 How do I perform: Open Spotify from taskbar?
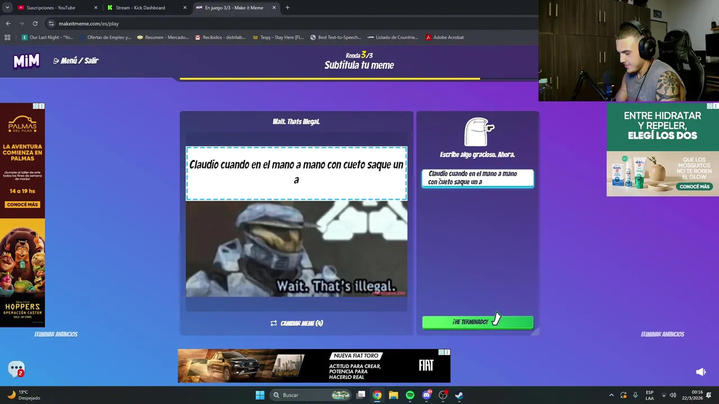(x=410, y=395)
